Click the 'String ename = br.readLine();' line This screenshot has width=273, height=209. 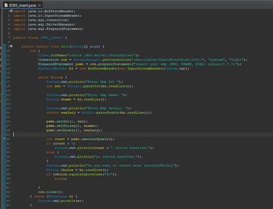coord(76,99)
